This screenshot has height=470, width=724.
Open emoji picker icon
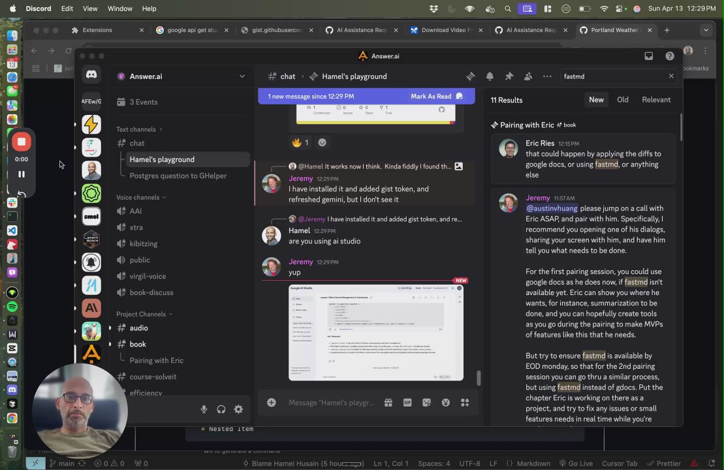(x=446, y=403)
